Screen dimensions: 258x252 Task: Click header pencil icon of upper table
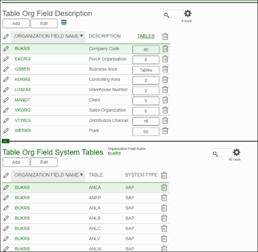pyautogui.click(x=6, y=36)
